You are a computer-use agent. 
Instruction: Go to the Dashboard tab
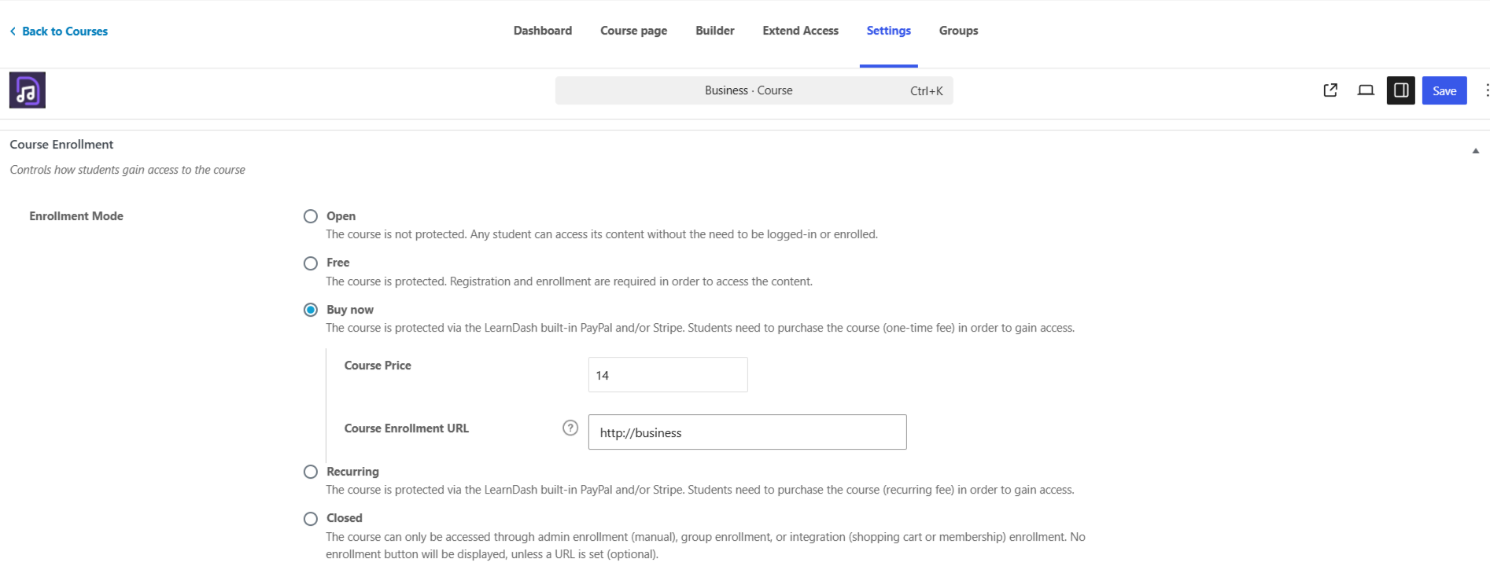coord(543,31)
